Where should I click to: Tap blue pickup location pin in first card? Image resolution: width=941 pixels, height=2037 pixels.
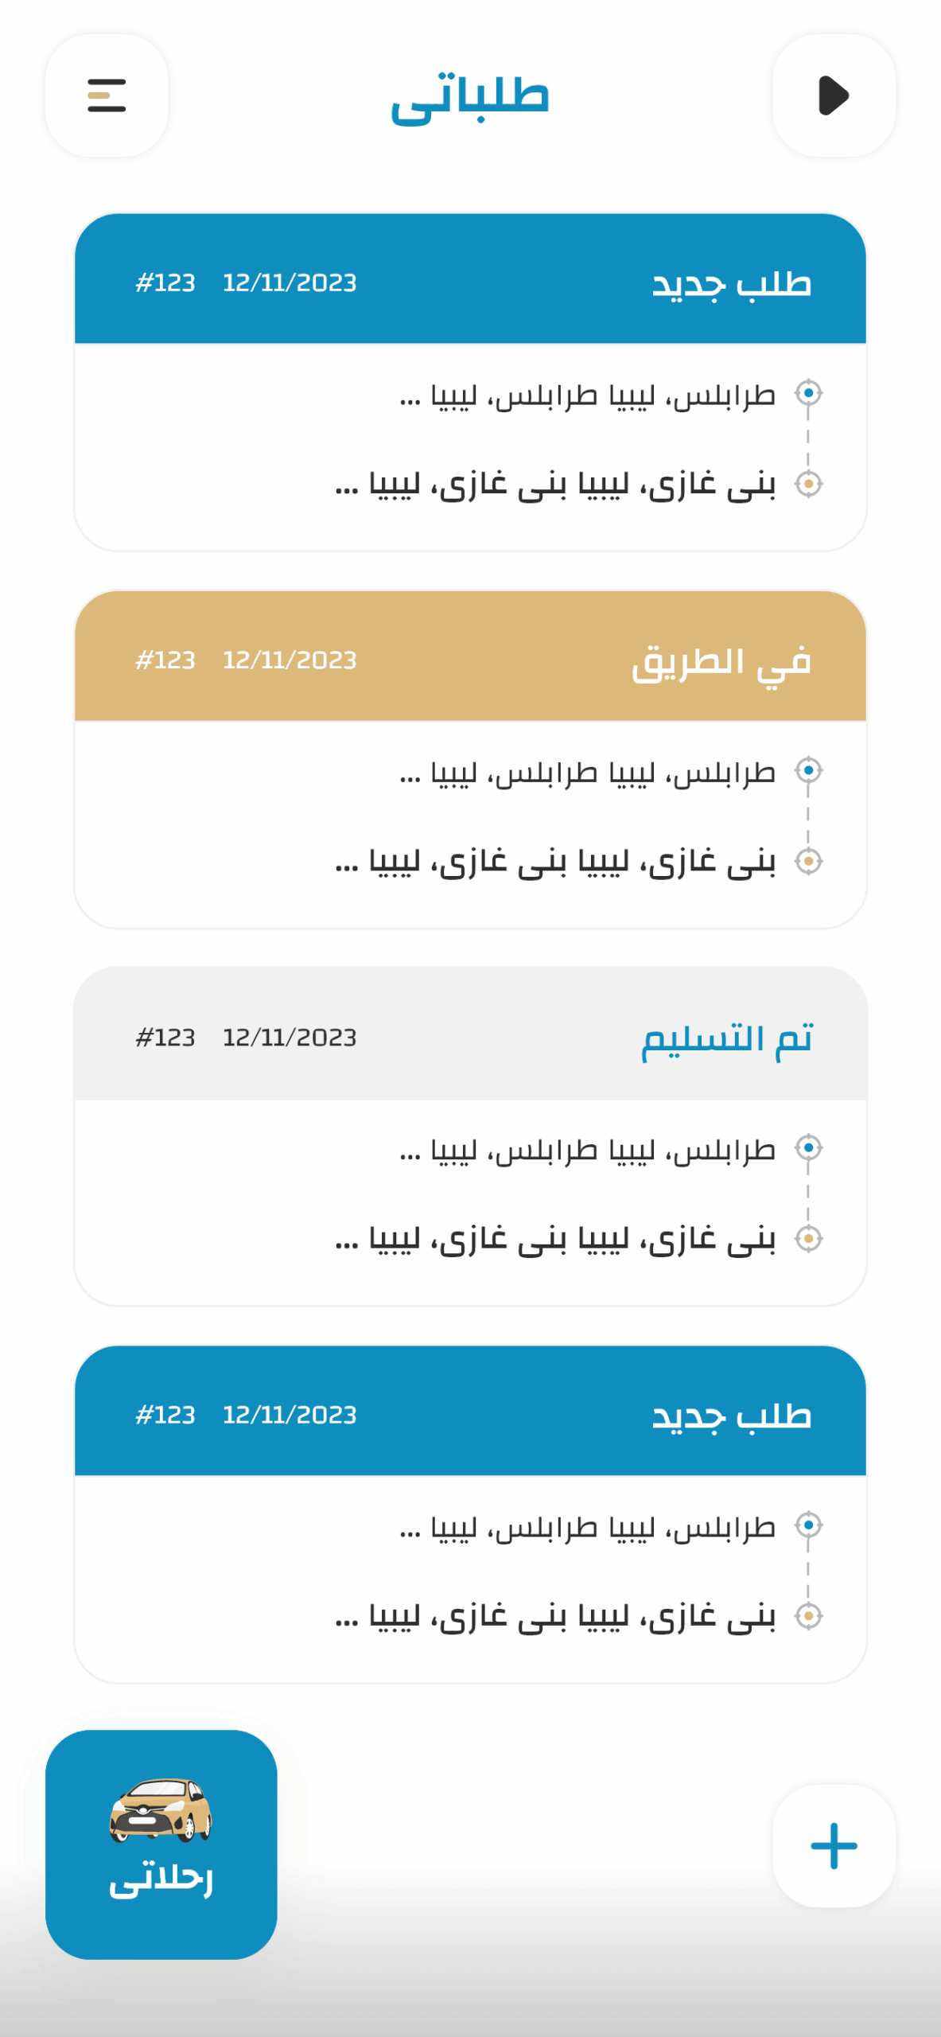(x=808, y=393)
